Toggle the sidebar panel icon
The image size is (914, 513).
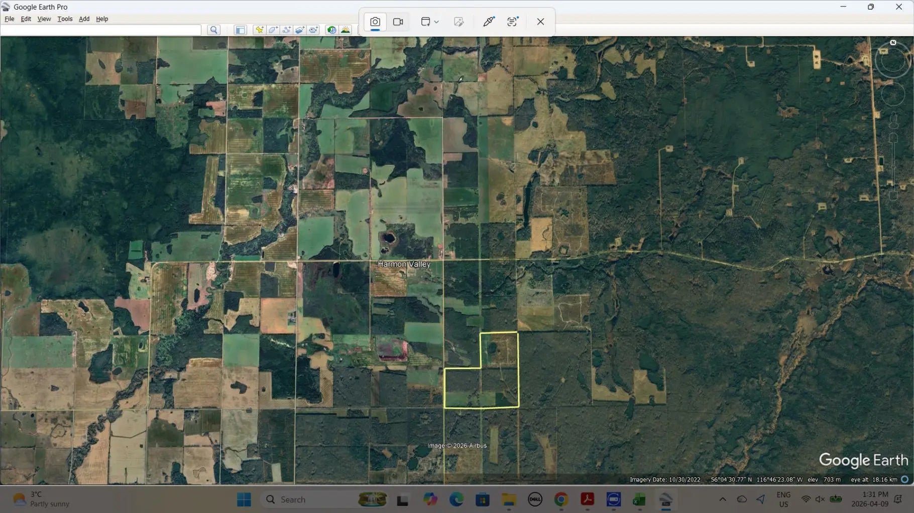pos(240,30)
